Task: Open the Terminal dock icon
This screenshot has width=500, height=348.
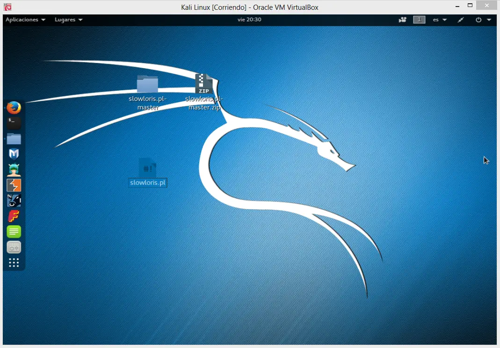Action: (x=14, y=123)
